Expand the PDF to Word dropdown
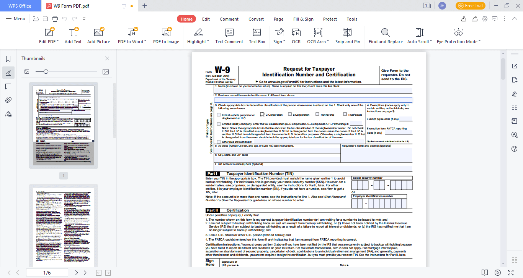 click(145, 41)
